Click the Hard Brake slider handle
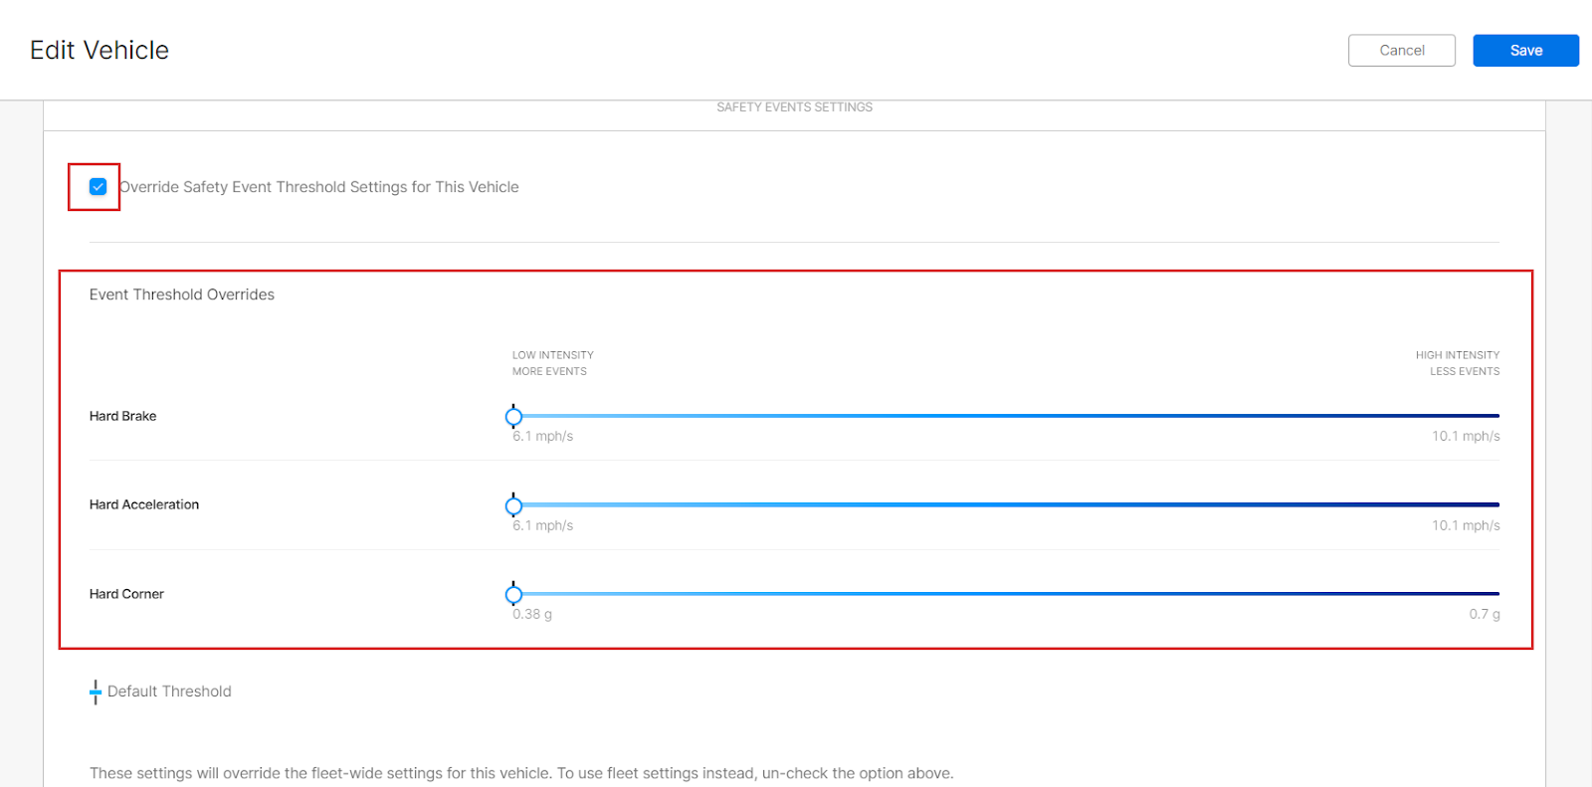The height and width of the screenshot is (787, 1592). 513,417
